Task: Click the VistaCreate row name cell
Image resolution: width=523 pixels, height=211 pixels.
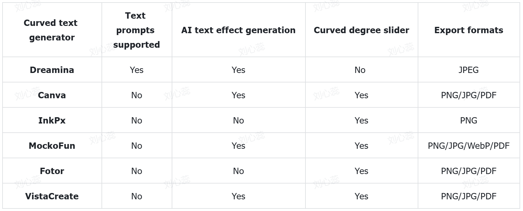Action: 52,196
